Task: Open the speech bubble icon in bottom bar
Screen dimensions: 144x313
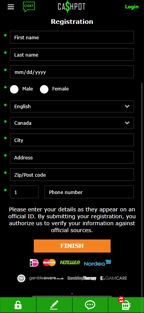Action: (x=90, y=305)
